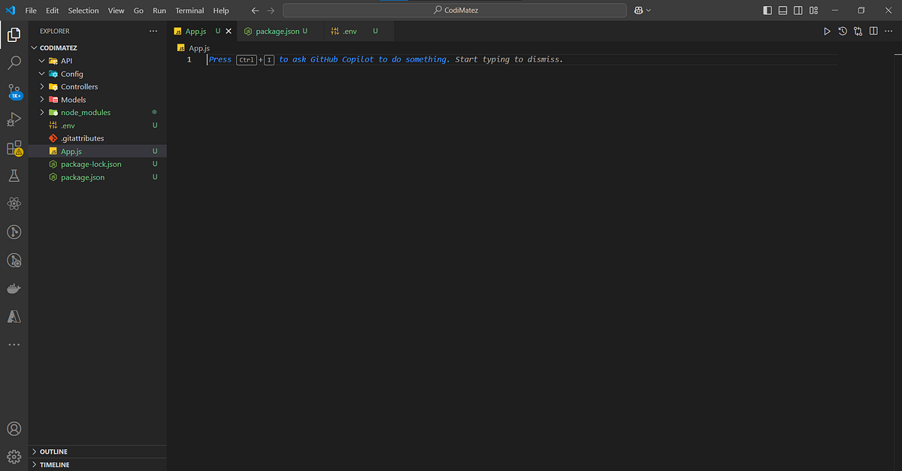The width and height of the screenshot is (902, 471).
Task: Open the Terminal menu
Action: coord(189,10)
